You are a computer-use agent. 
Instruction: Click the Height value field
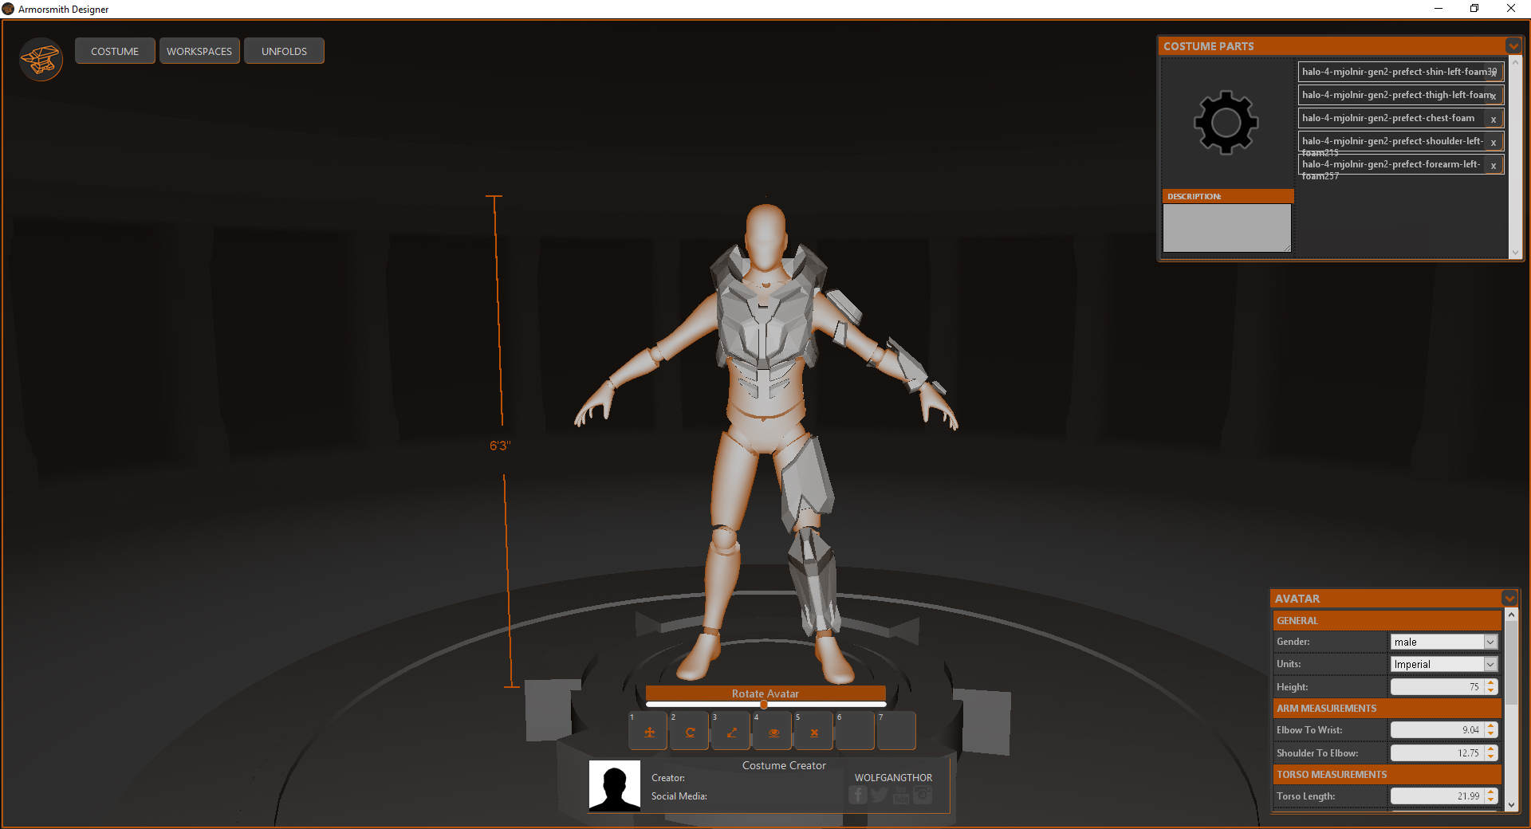1437,686
